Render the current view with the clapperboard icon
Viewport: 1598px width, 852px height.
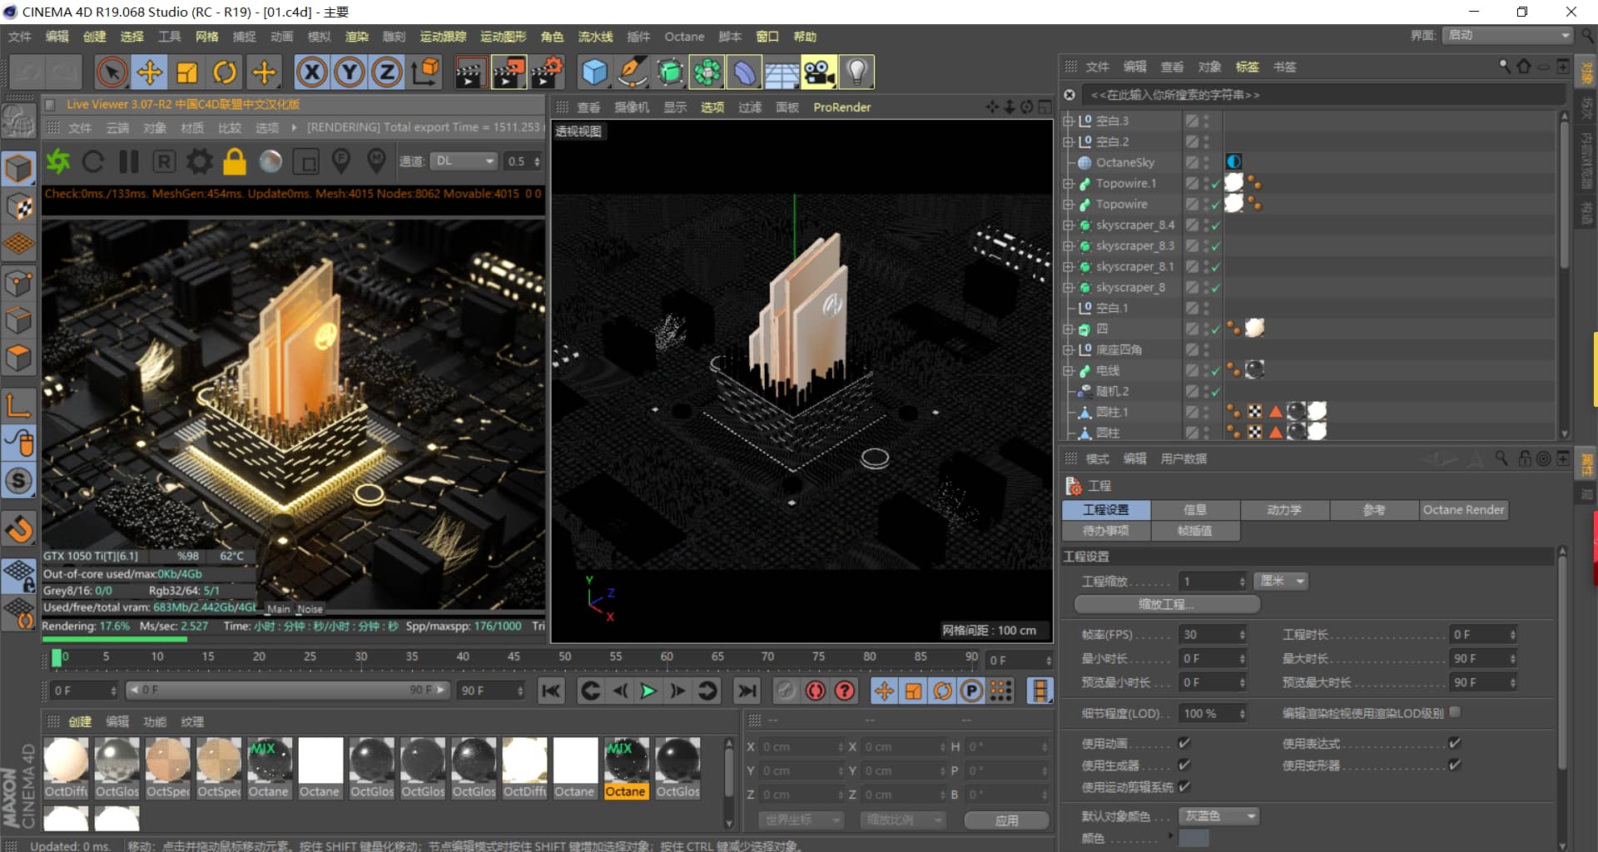point(470,72)
